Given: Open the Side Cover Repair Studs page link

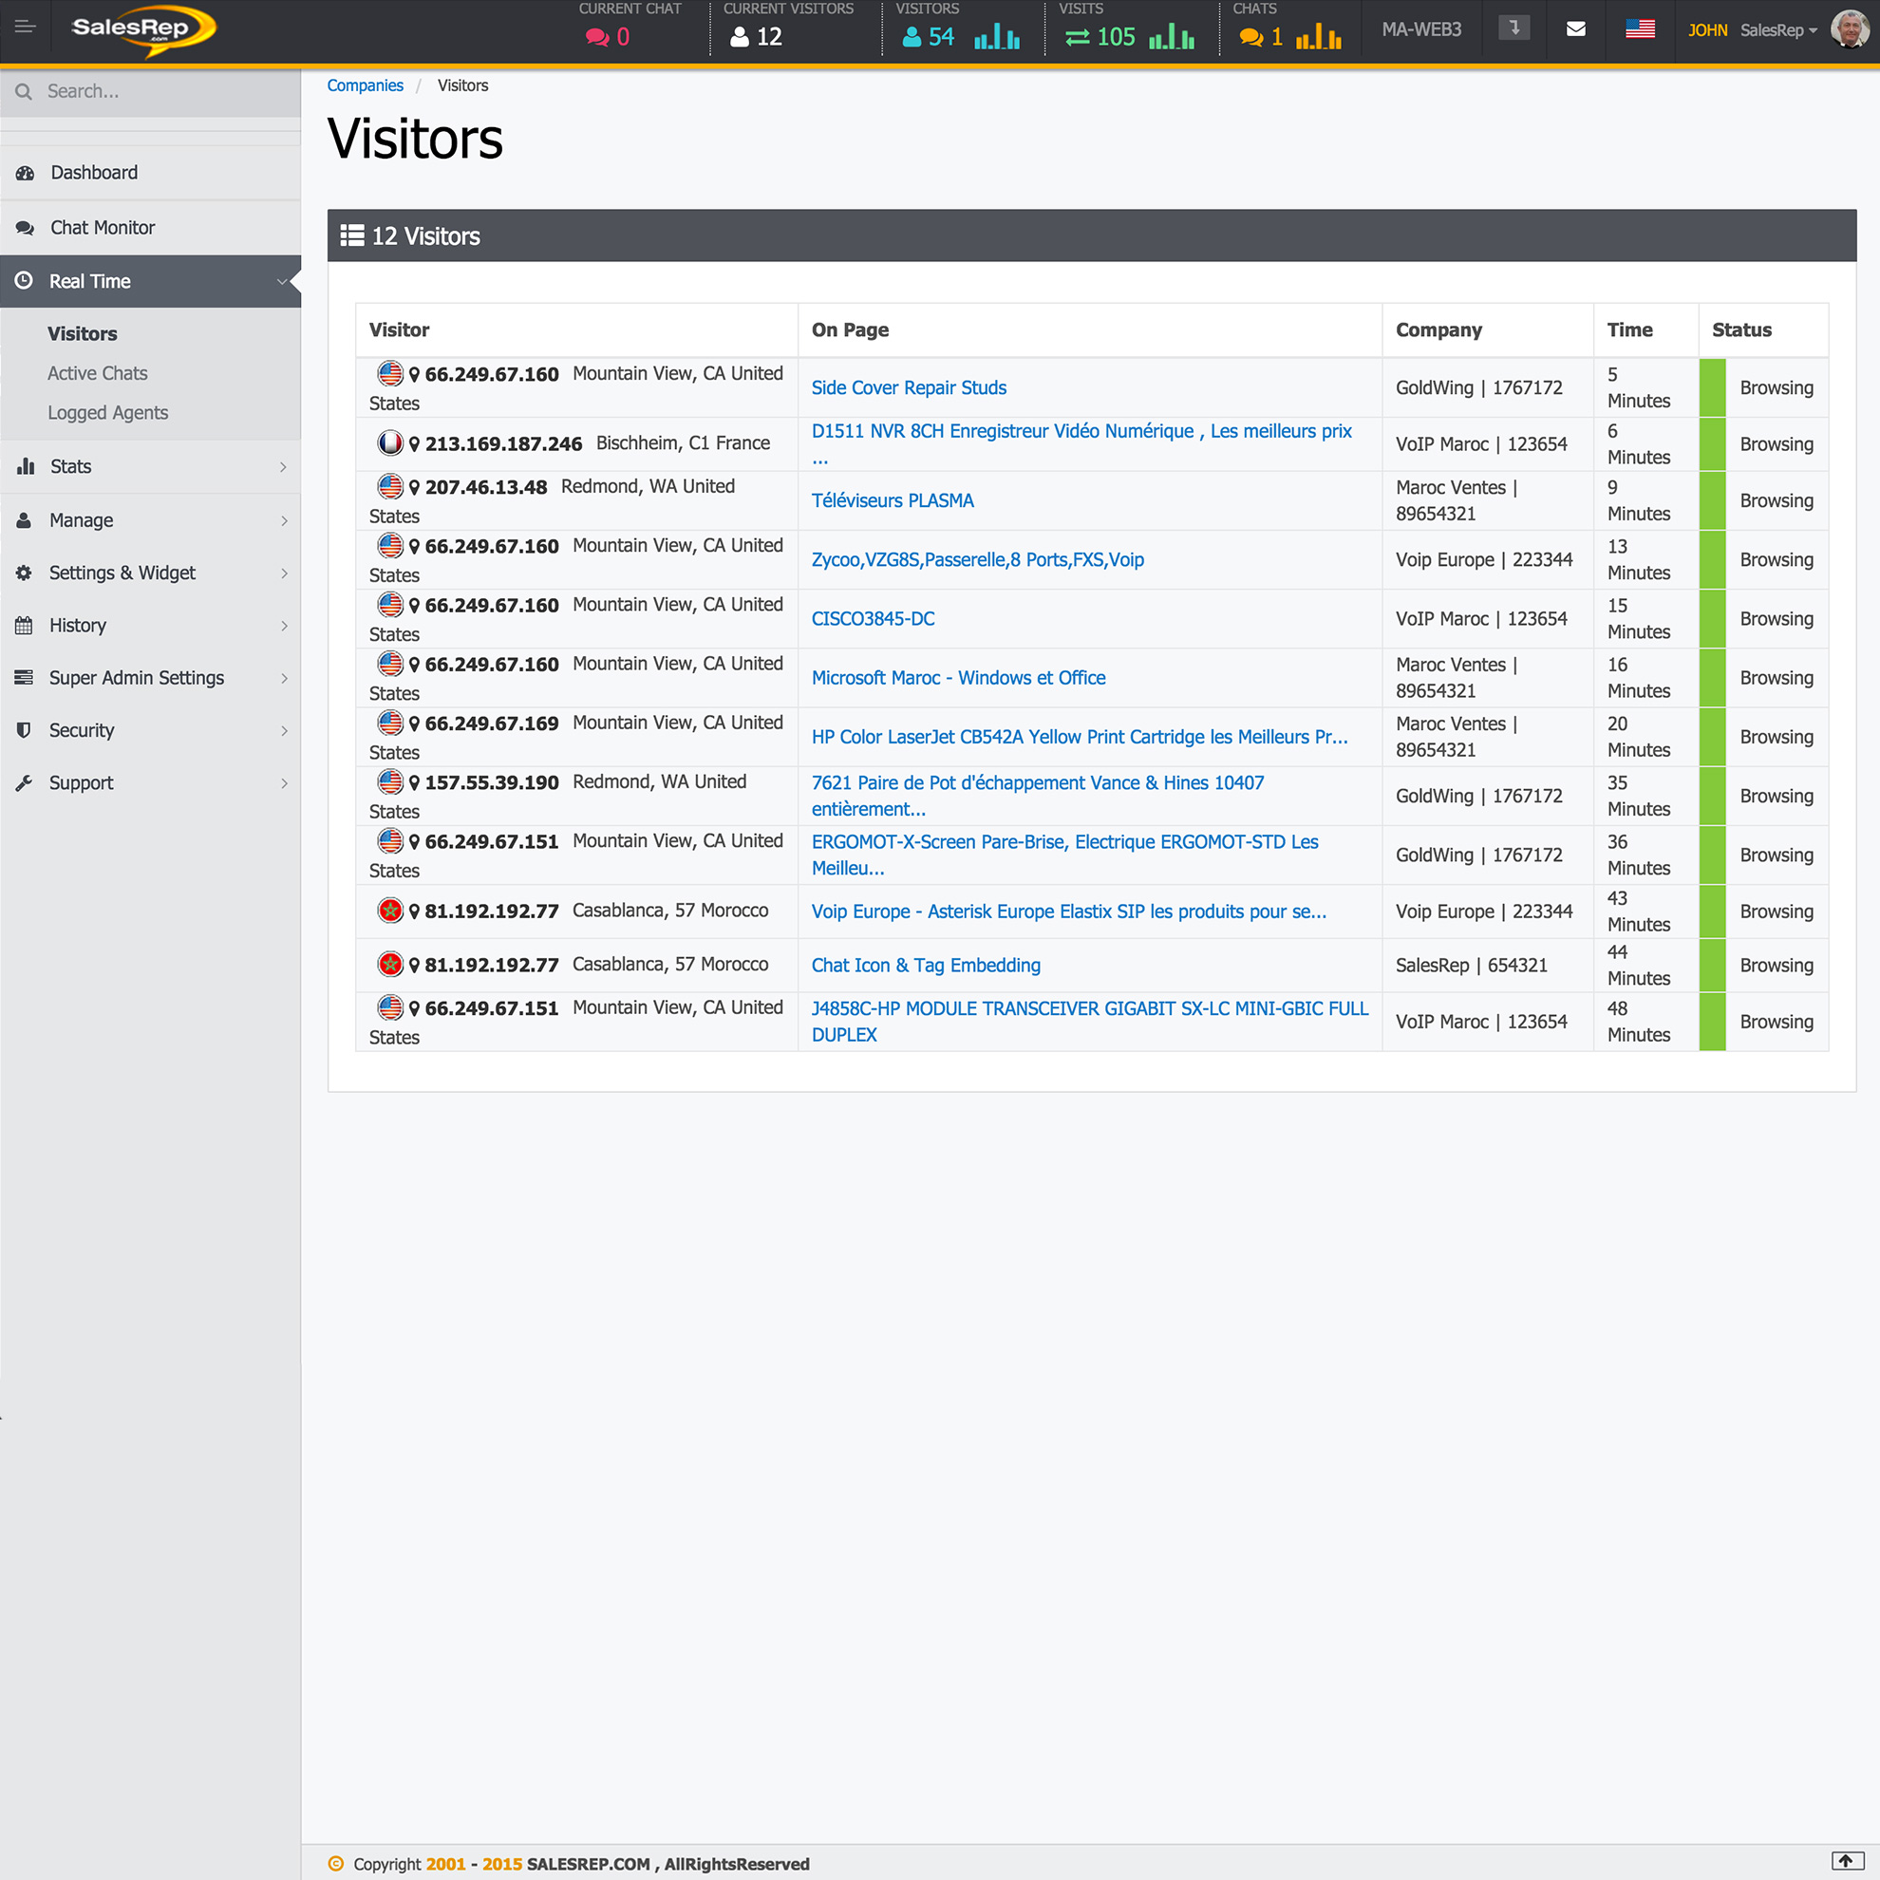Looking at the screenshot, I should [x=909, y=387].
